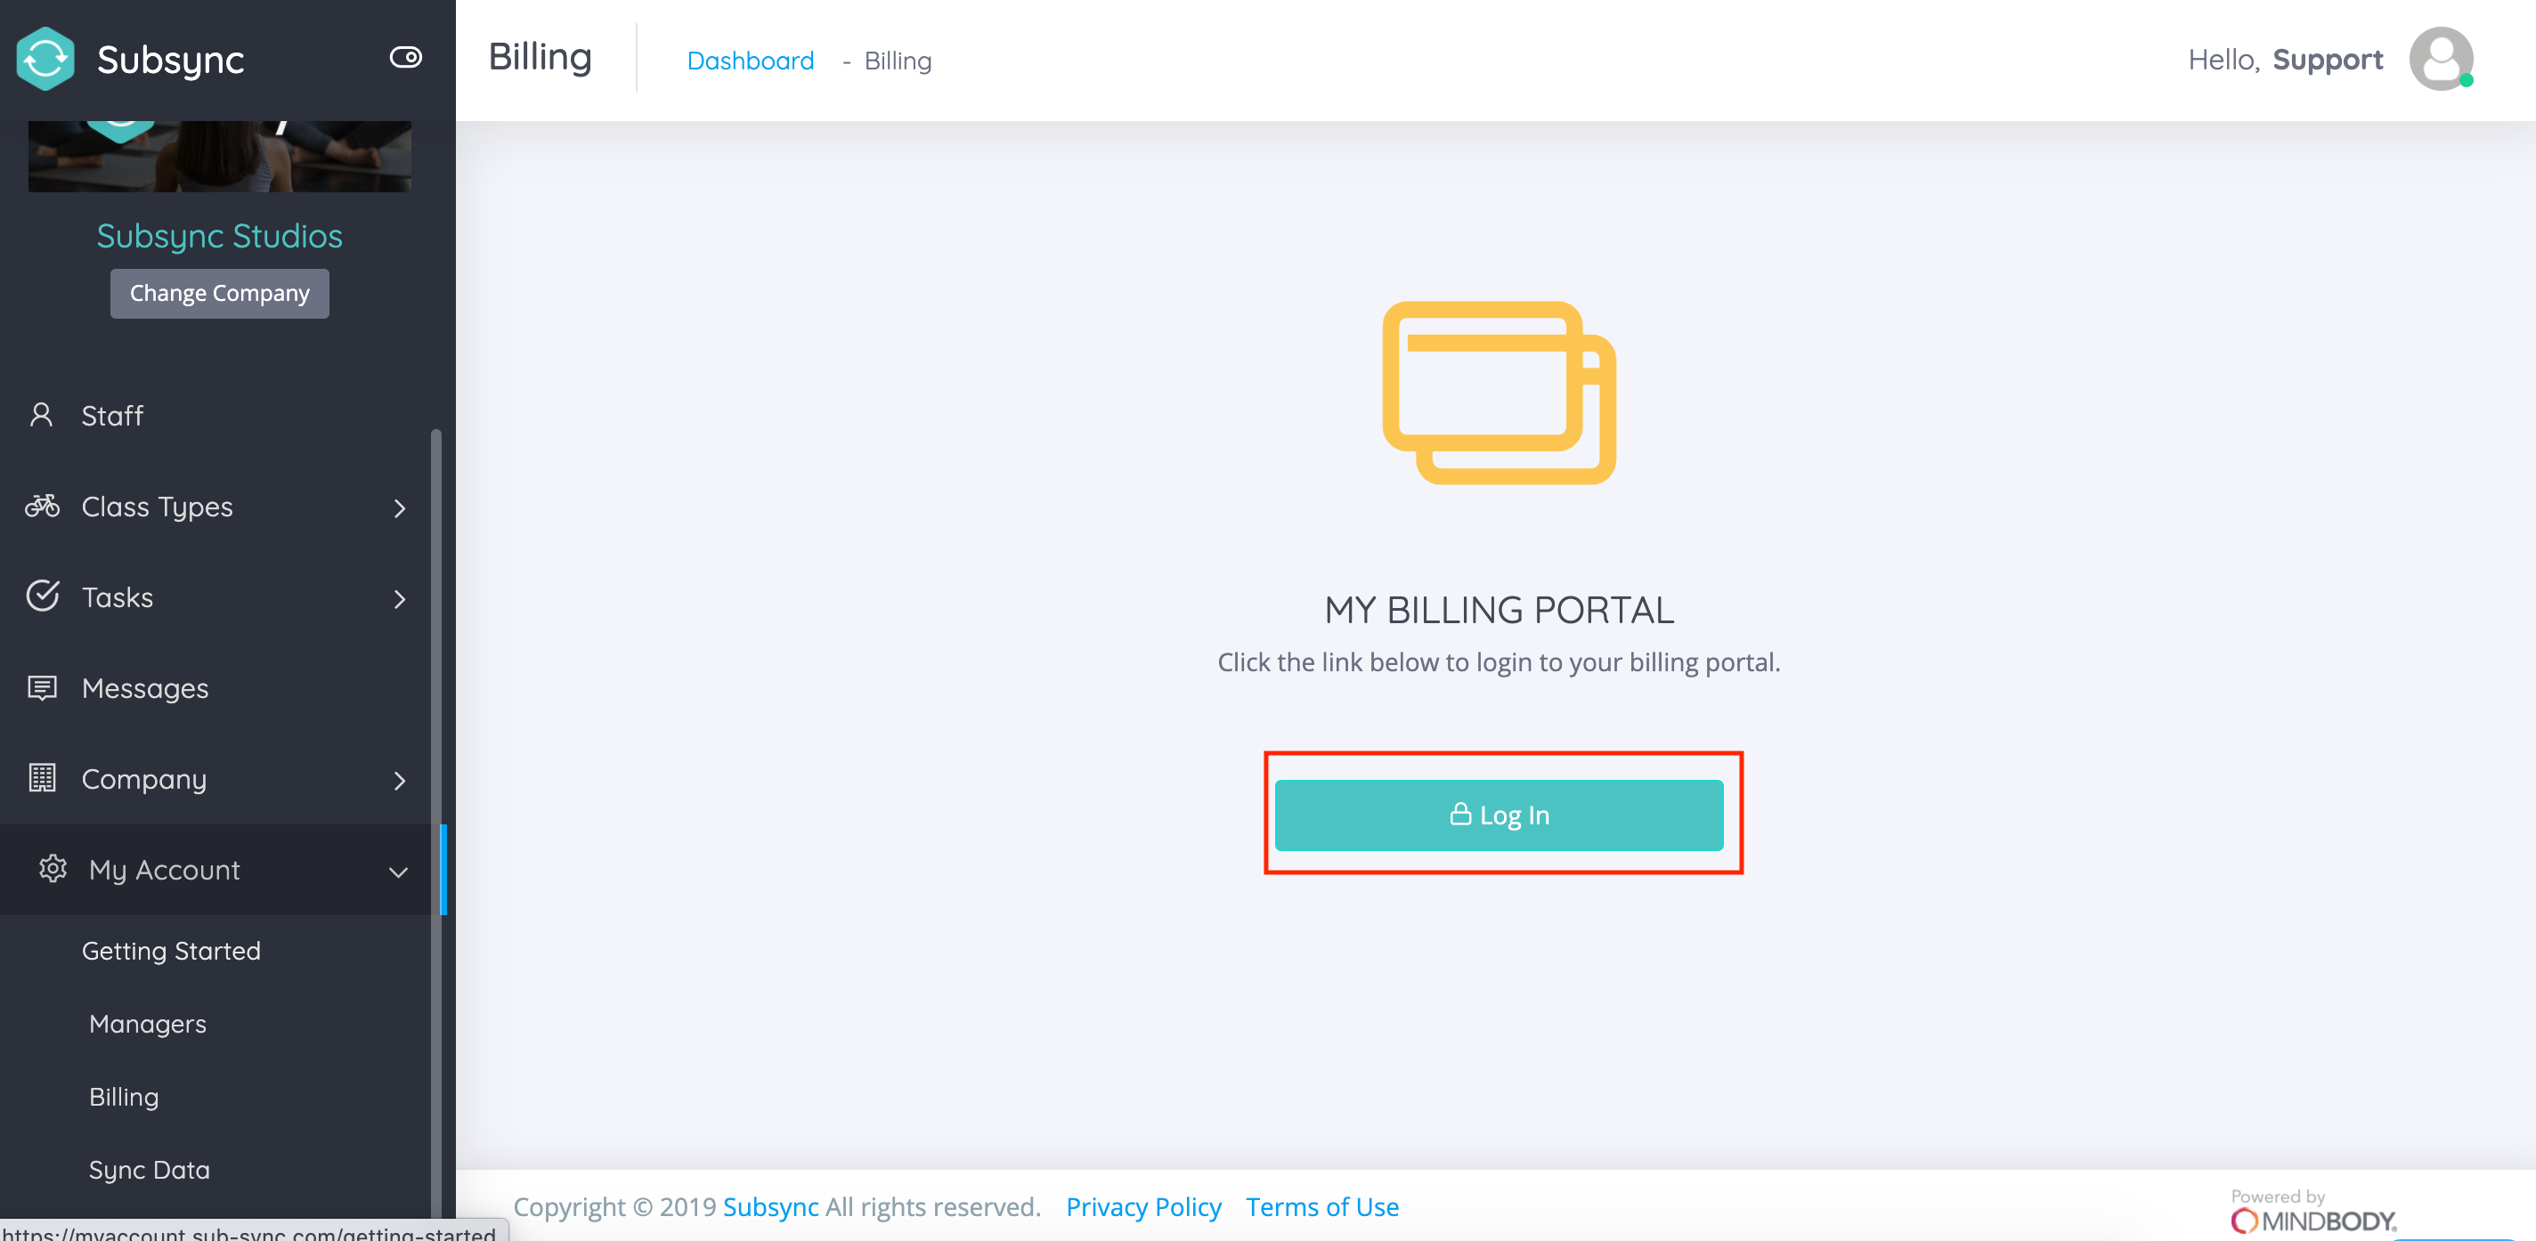
Task: Open the Staff person icon
Action: point(41,416)
